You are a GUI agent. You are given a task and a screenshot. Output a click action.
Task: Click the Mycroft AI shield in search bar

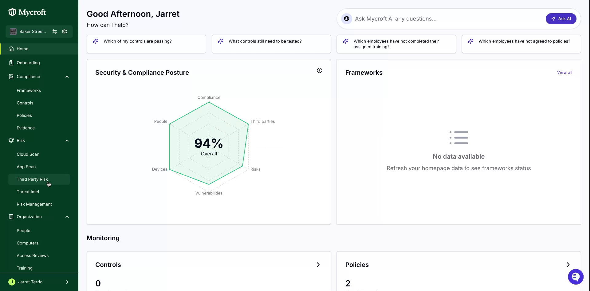pos(347,19)
